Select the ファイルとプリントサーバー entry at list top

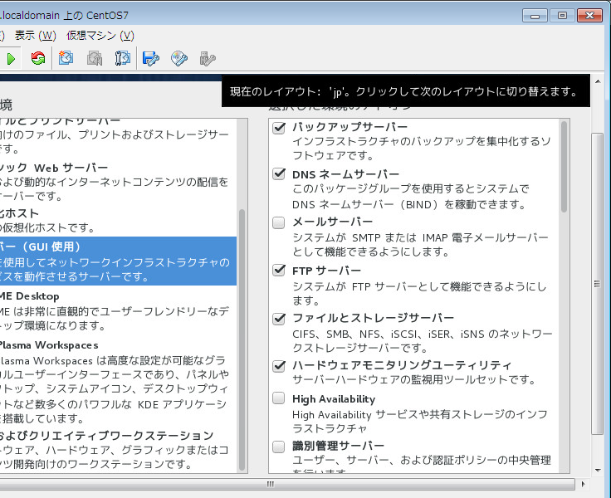(118, 136)
